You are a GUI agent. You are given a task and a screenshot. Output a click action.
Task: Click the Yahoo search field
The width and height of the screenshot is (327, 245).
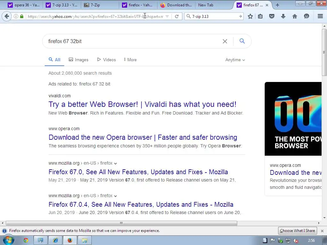click(133, 41)
